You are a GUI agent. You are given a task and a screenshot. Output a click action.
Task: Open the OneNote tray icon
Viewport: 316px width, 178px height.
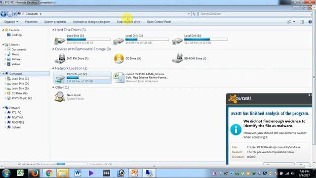pos(215,174)
